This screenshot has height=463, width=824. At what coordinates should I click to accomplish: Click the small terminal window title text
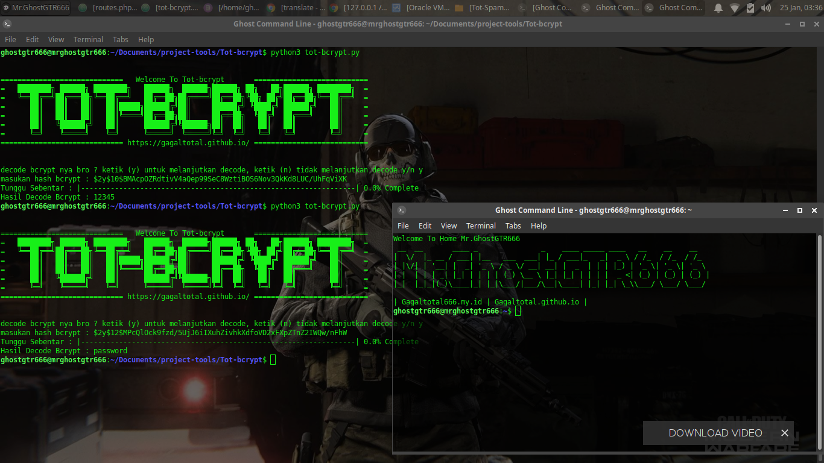[x=594, y=210]
